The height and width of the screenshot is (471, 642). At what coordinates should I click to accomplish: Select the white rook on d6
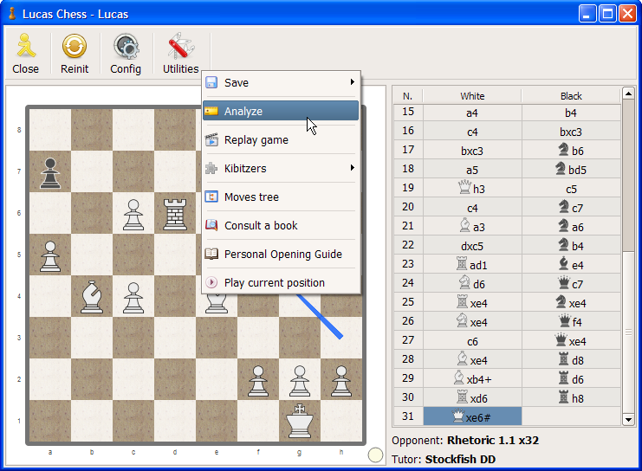tap(175, 215)
